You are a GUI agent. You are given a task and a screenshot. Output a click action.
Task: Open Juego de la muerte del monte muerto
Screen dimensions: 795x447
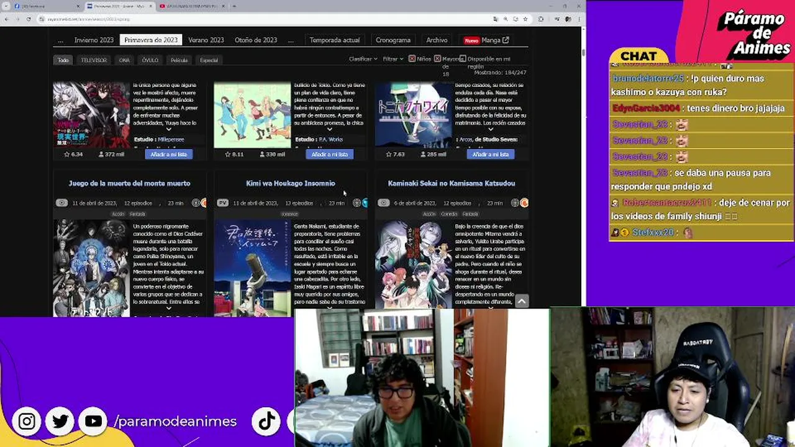130,183
